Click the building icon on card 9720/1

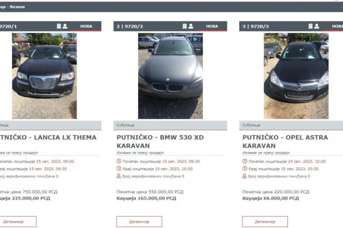pyautogui.click(x=59, y=26)
